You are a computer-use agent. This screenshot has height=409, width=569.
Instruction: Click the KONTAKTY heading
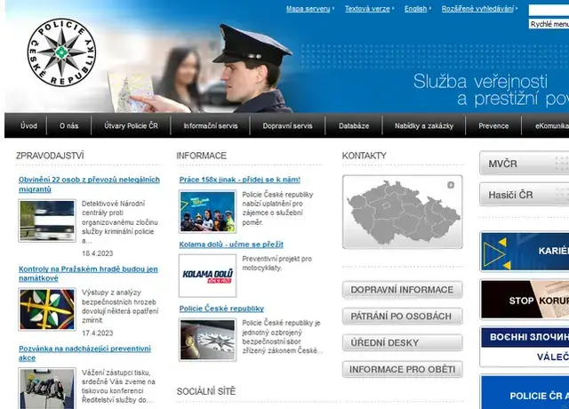tap(364, 156)
